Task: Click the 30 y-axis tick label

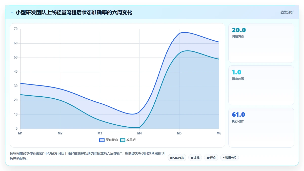Action: [16, 86]
